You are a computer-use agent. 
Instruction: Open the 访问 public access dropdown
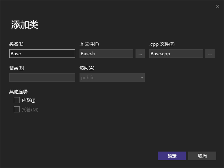[x=112, y=77]
